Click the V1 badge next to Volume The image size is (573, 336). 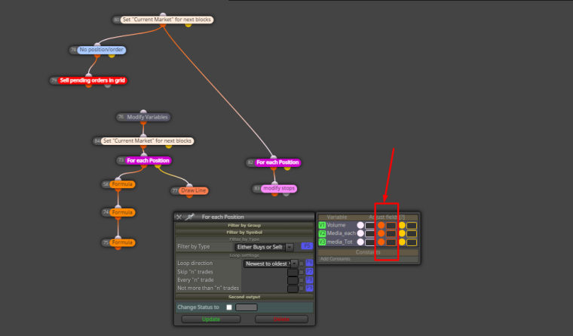pos(322,225)
